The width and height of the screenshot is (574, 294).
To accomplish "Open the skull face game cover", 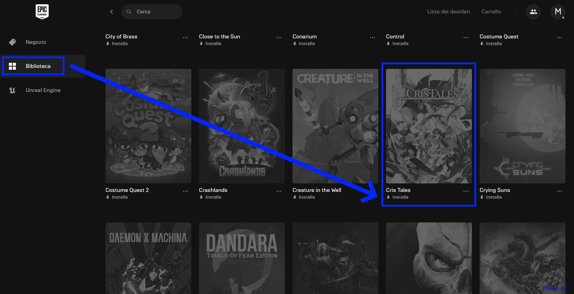I will coord(429,258).
